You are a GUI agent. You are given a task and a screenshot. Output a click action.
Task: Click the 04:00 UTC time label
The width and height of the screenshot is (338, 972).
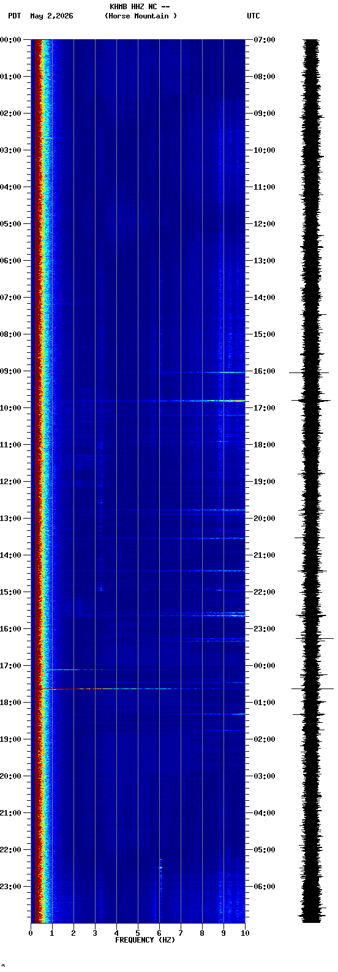click(x=265, y=813)
